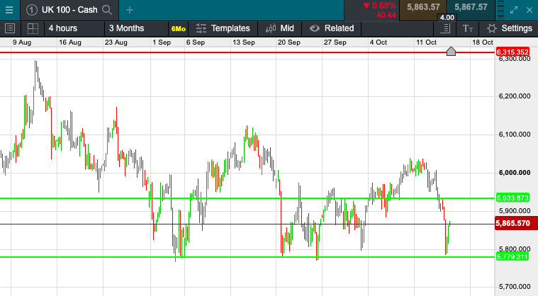Change the text size with Tt icon
The width and height of the screenshot is (538, 296).
(468, 28)
